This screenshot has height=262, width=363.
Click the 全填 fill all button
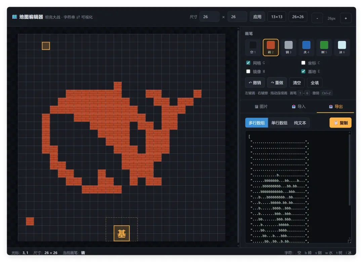pyautogui.click(x=315, y=83)
